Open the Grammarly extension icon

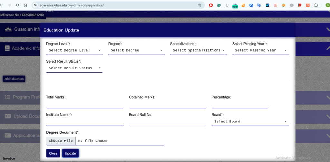coord(219,5)
